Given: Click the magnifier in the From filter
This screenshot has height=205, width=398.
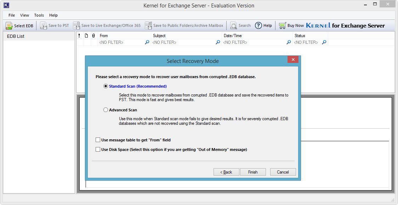Looking at the screenshot, I should 147,42.
